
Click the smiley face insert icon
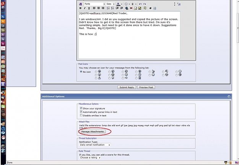click(x=126, y=4)
